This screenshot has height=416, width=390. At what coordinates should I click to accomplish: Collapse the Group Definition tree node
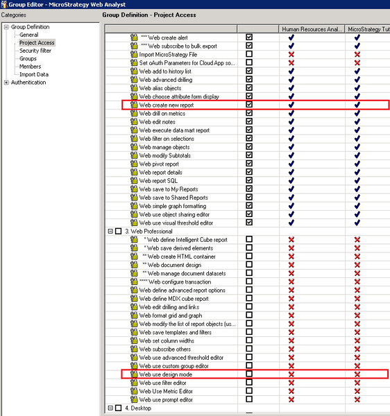coord(6,27)
